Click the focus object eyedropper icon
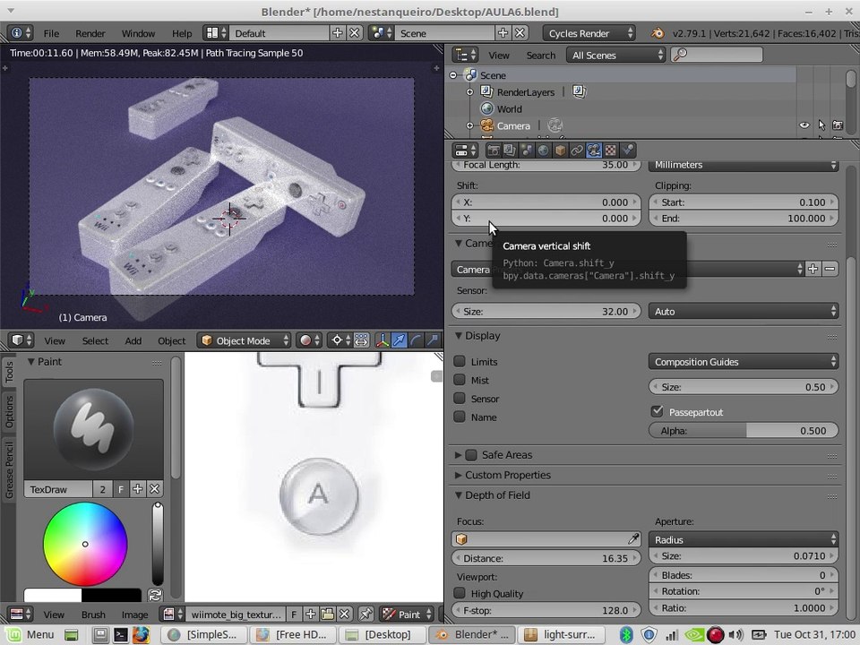 (633, 539)
